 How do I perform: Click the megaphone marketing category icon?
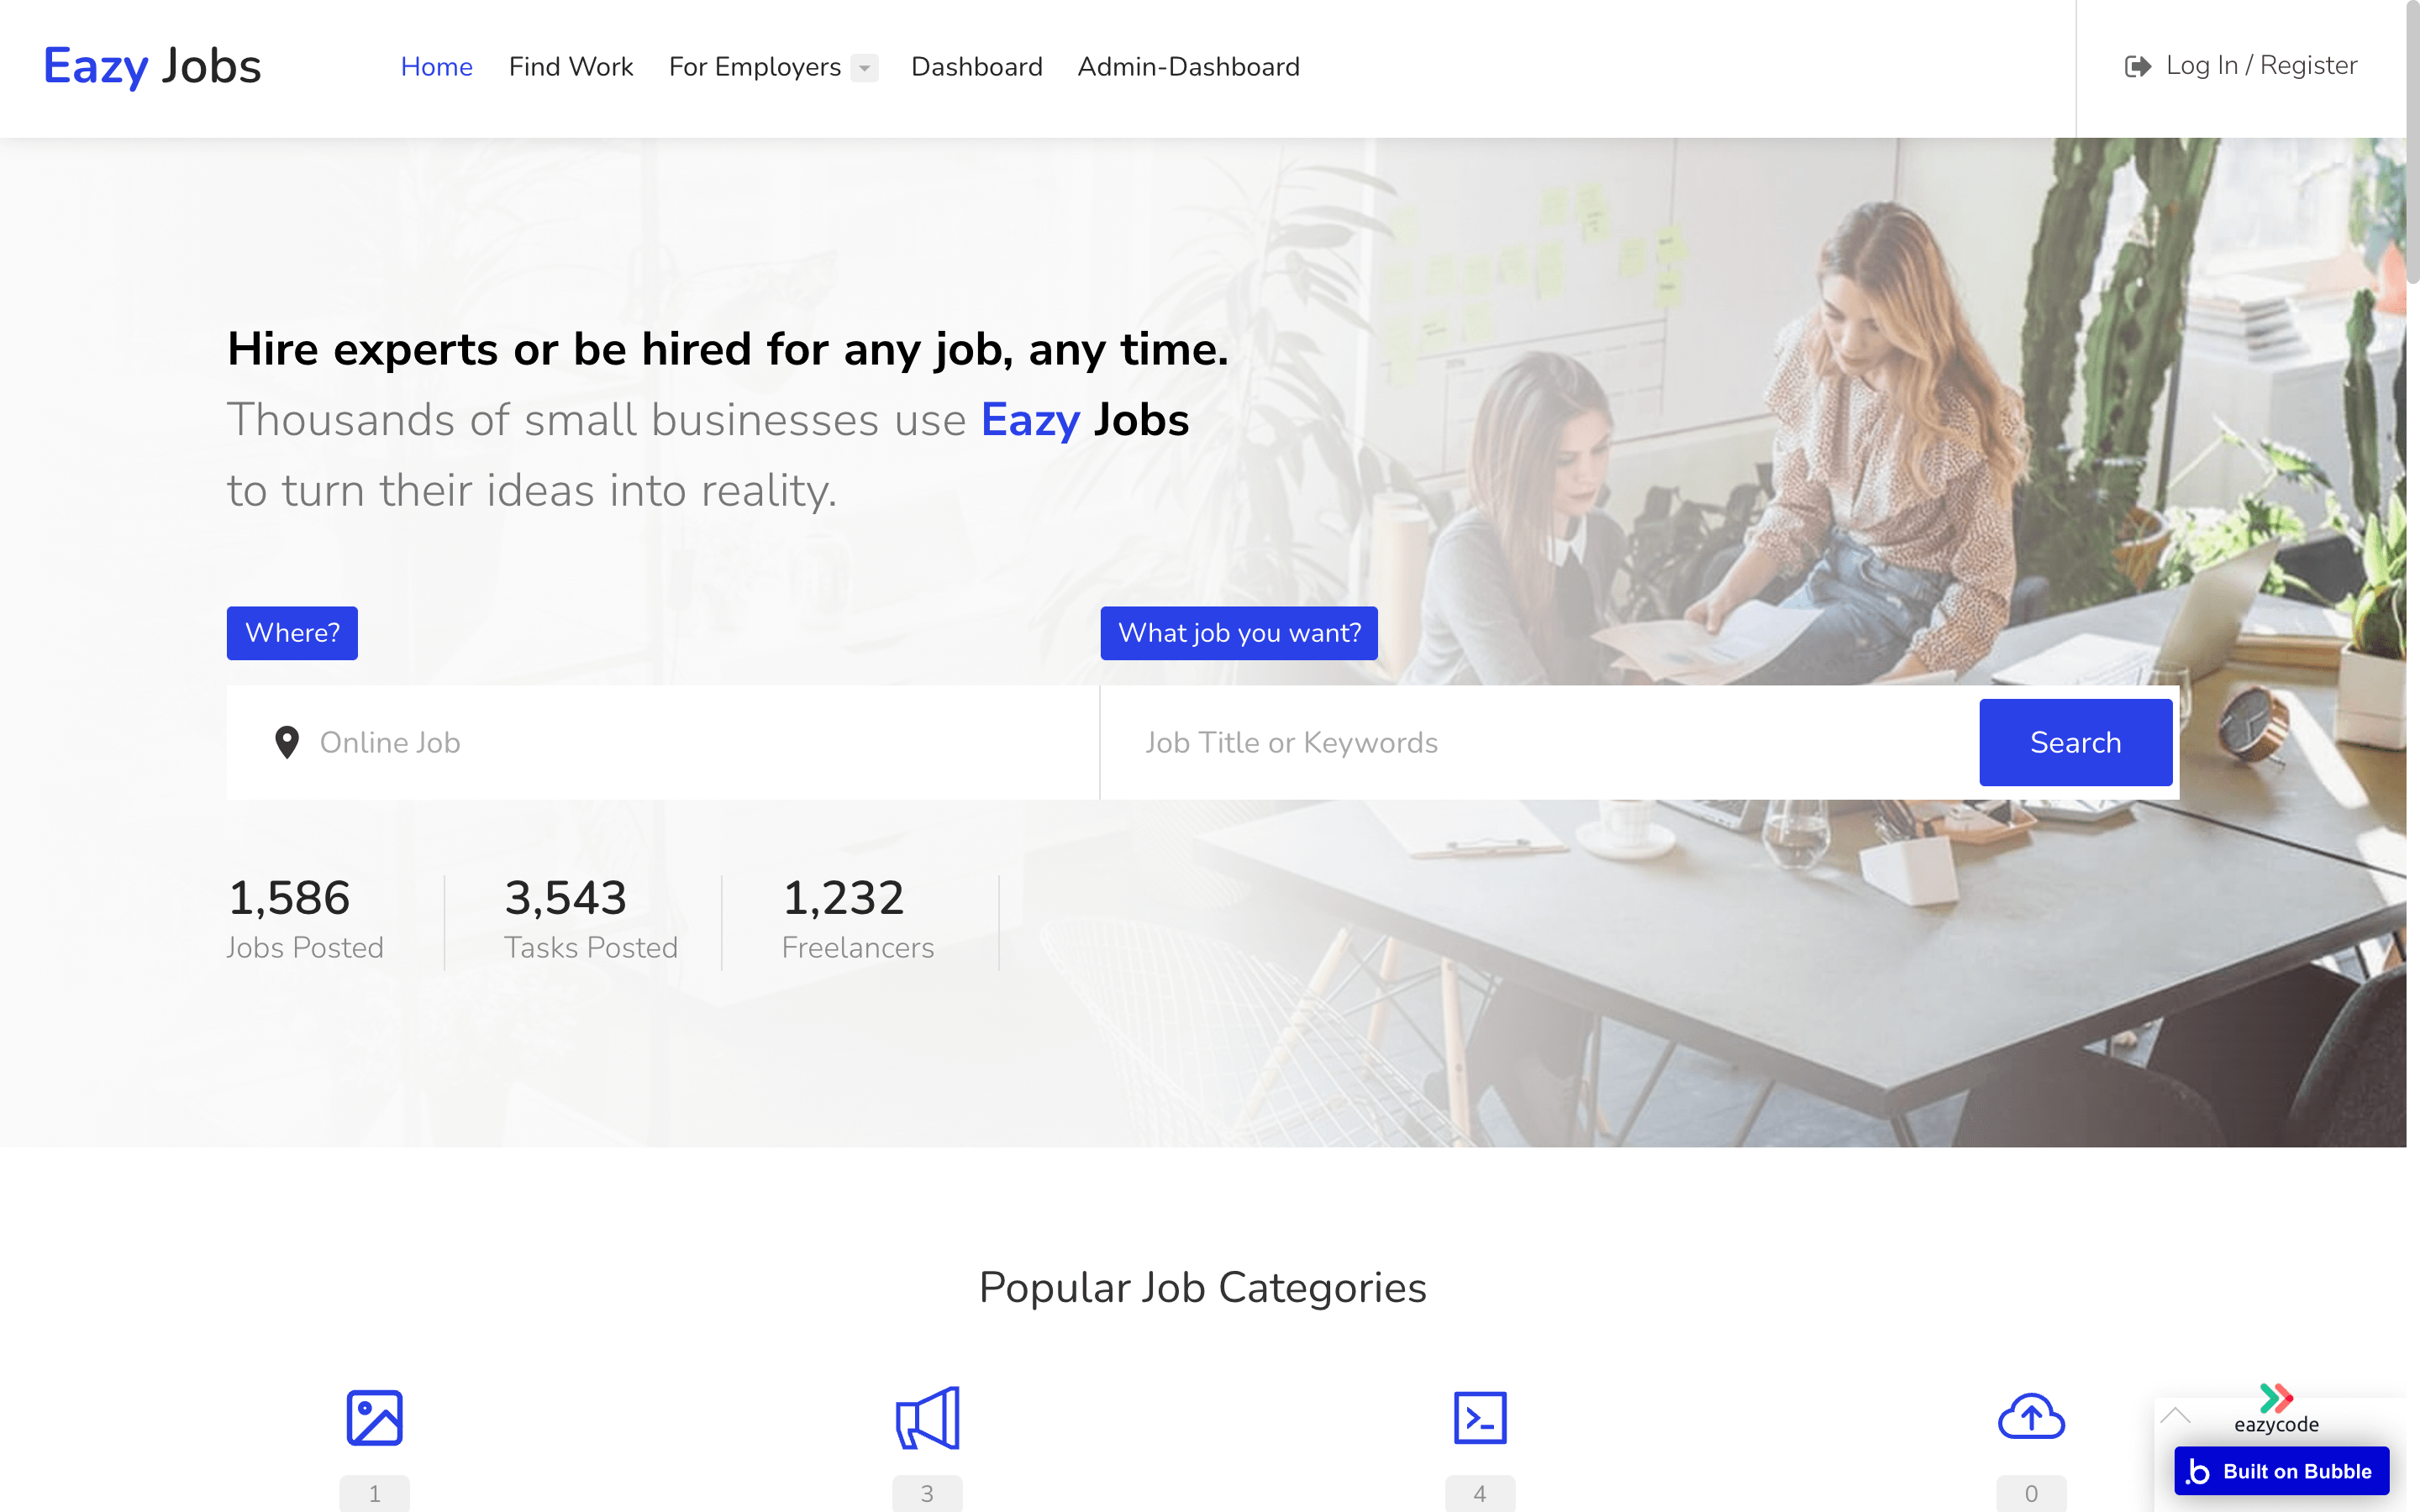[927, 1417]
